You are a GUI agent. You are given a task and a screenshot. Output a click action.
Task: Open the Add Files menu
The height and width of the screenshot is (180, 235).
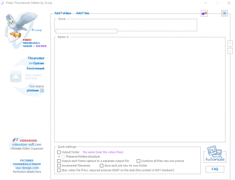click(83, 13)
